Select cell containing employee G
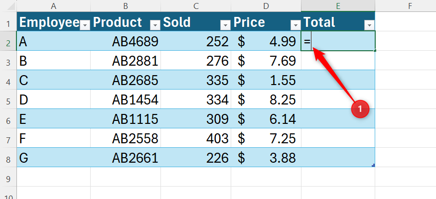The image size is (436, 199). coord(54,157)
